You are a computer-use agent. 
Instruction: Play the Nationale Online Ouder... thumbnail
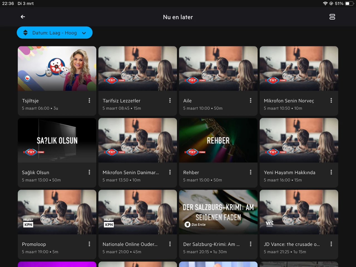138,212
